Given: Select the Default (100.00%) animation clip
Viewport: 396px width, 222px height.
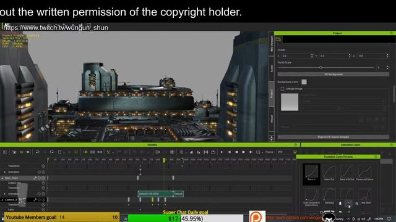Looking at the screenshot, I should 155,194.
